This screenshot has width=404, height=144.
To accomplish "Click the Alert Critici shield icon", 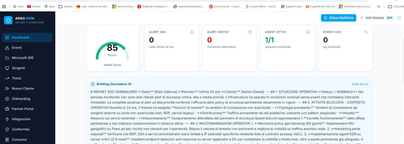I will (x=250, y=32).
